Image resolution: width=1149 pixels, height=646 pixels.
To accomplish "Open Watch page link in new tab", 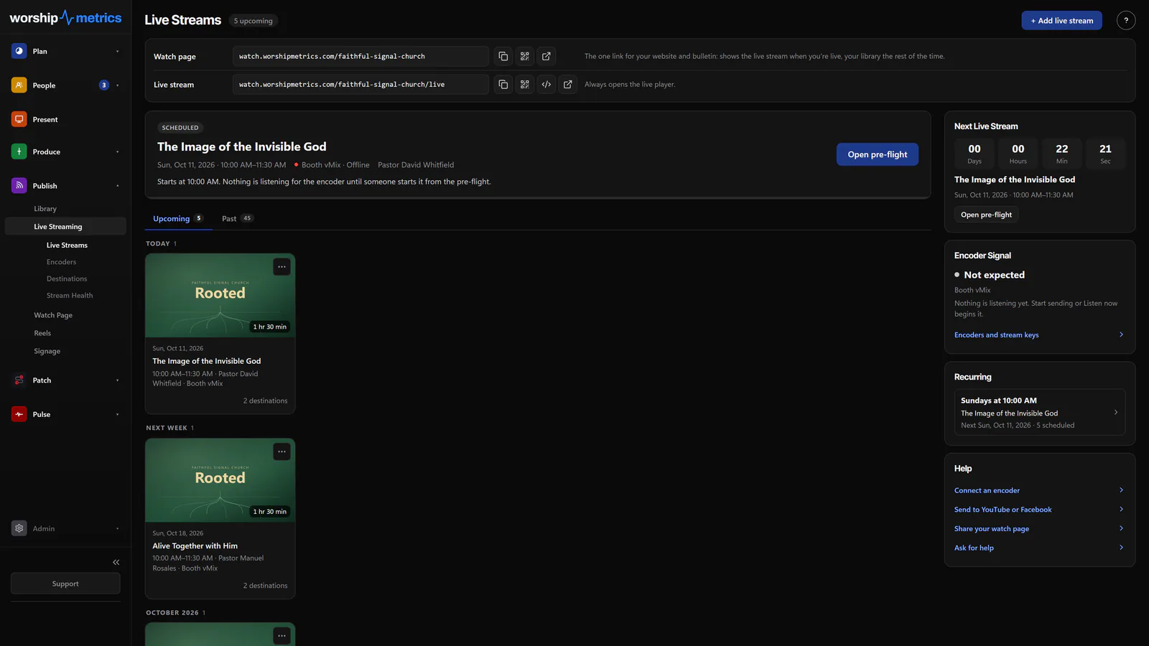I will pos(546,56).
